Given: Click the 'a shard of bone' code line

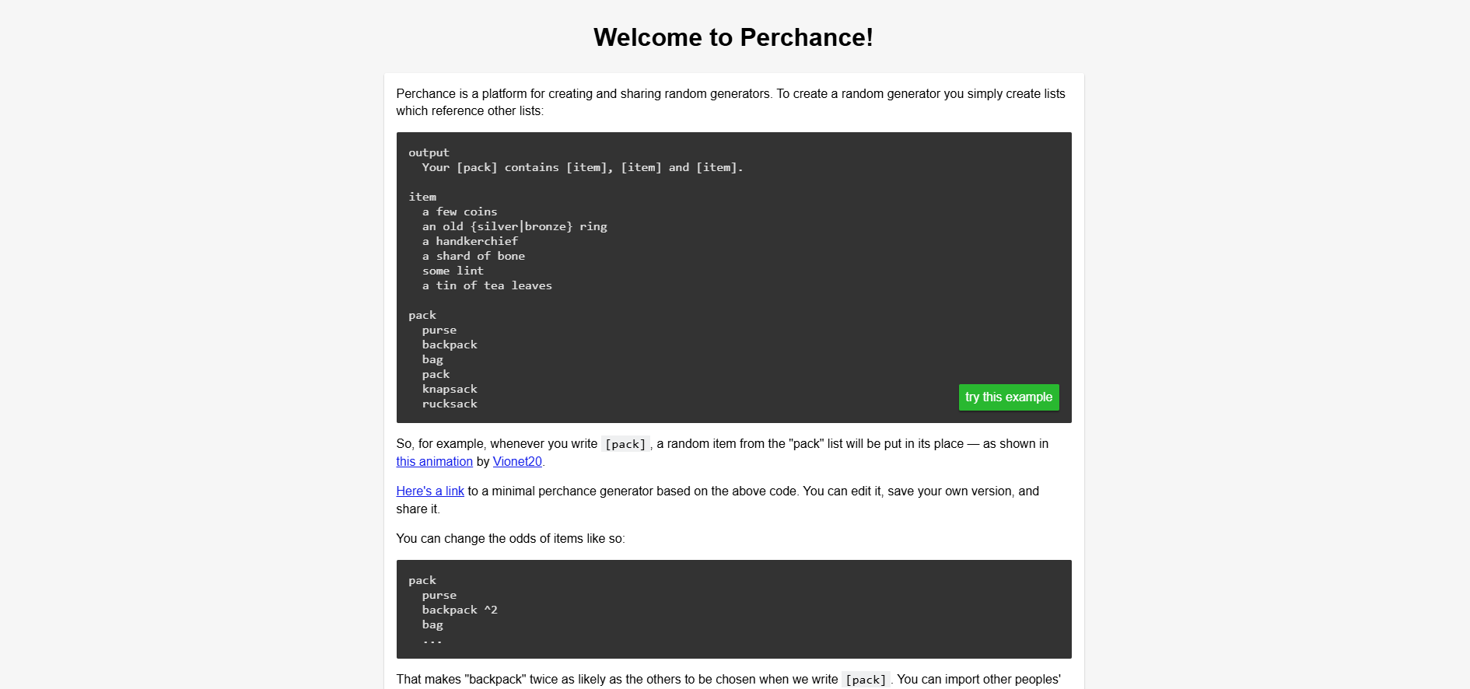Looking at the screenshot, I should pyautogui.click(x=473, y=257).
